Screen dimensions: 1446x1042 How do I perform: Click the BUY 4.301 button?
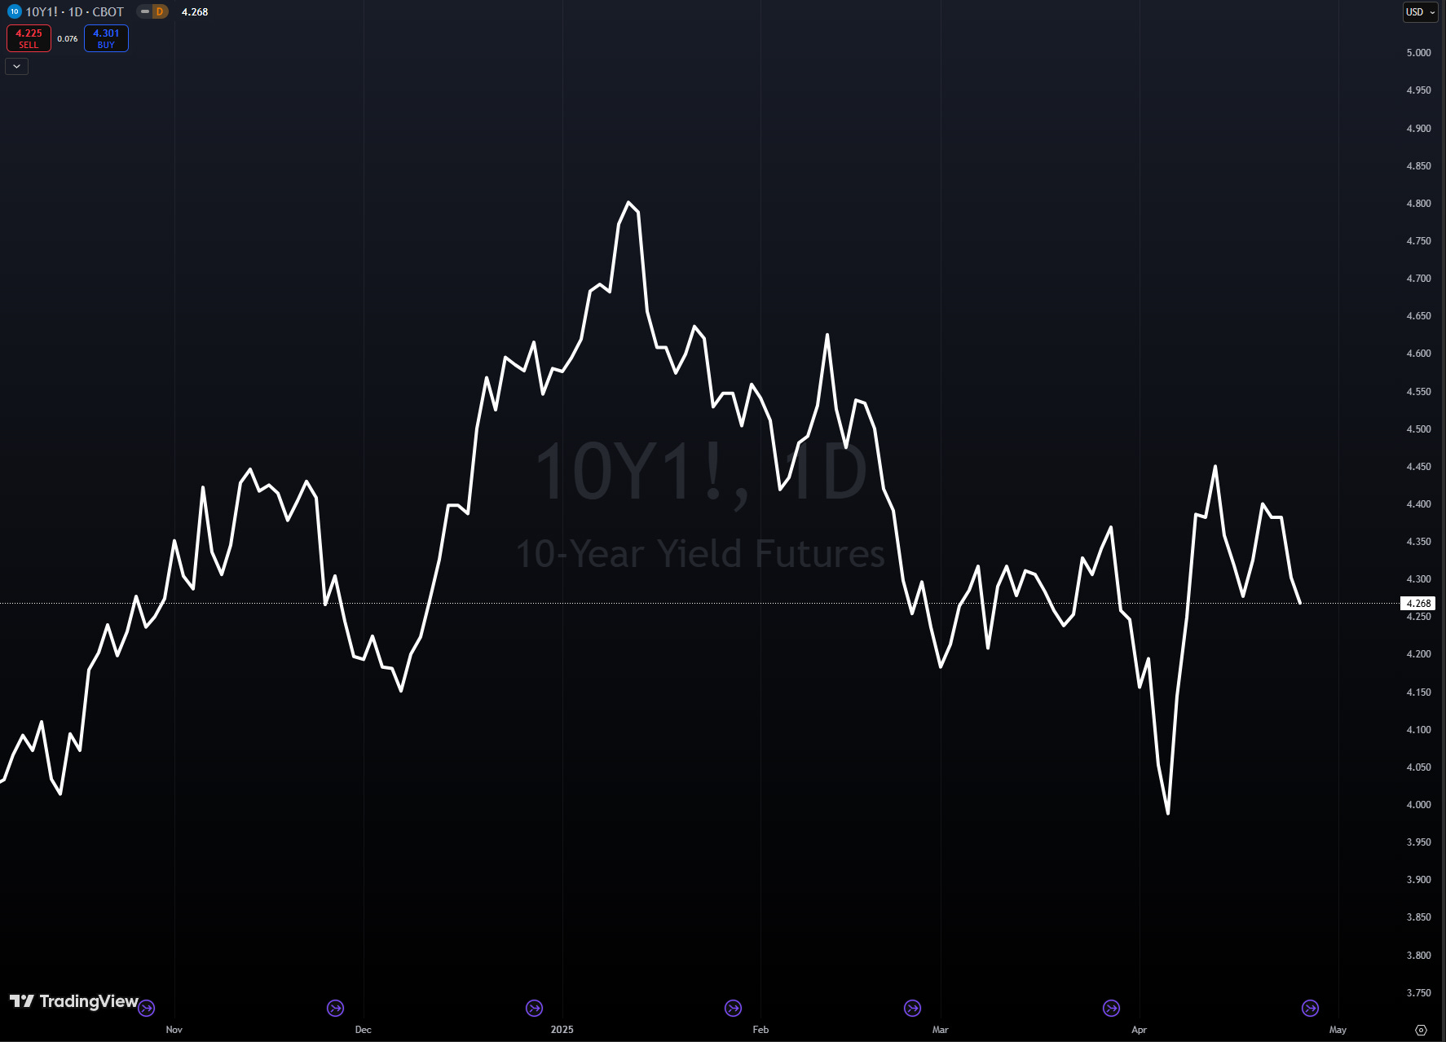point(106,38)
